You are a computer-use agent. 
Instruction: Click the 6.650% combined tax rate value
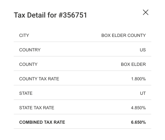138,122
